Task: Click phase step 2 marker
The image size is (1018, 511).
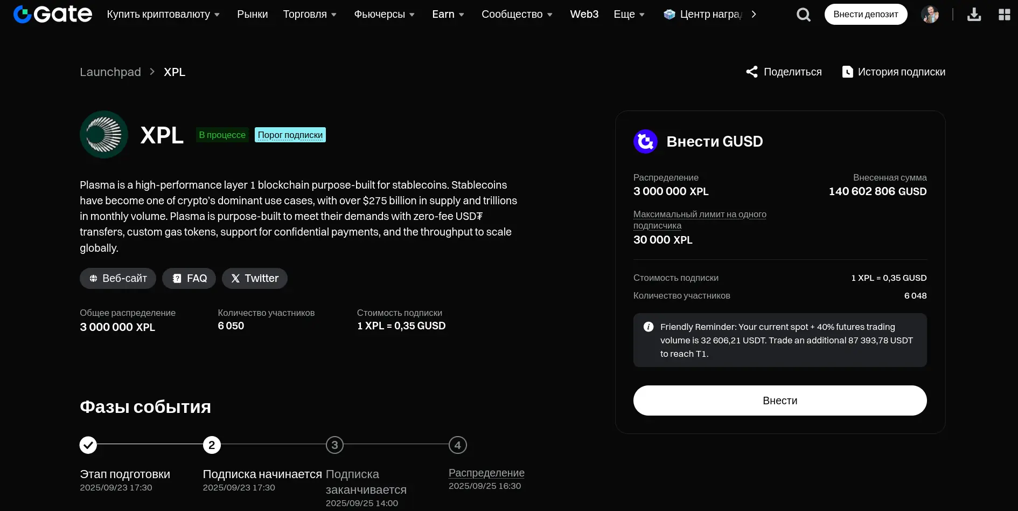Action: 212,445
